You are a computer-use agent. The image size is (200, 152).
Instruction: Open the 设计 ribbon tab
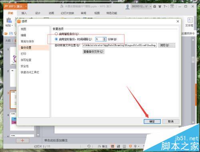(38, 13)
